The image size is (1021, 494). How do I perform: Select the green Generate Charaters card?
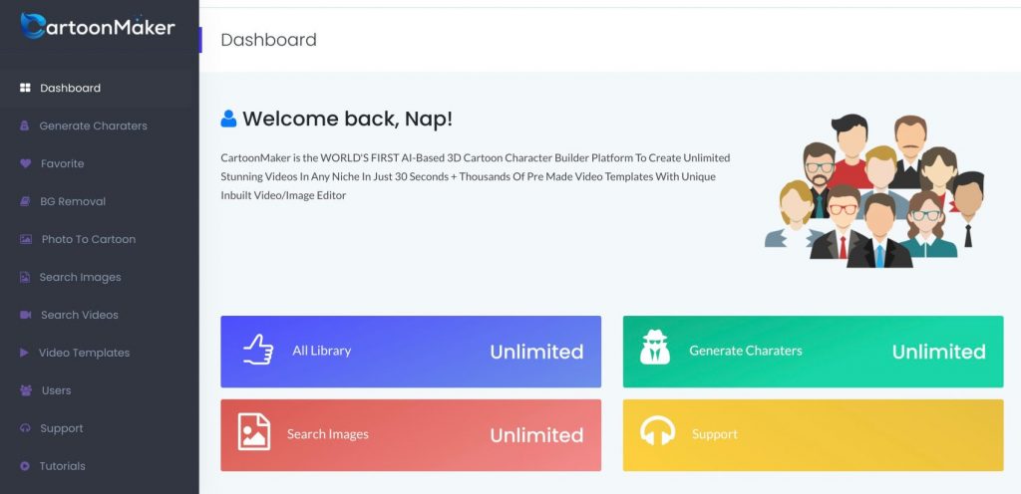point(813,352)
